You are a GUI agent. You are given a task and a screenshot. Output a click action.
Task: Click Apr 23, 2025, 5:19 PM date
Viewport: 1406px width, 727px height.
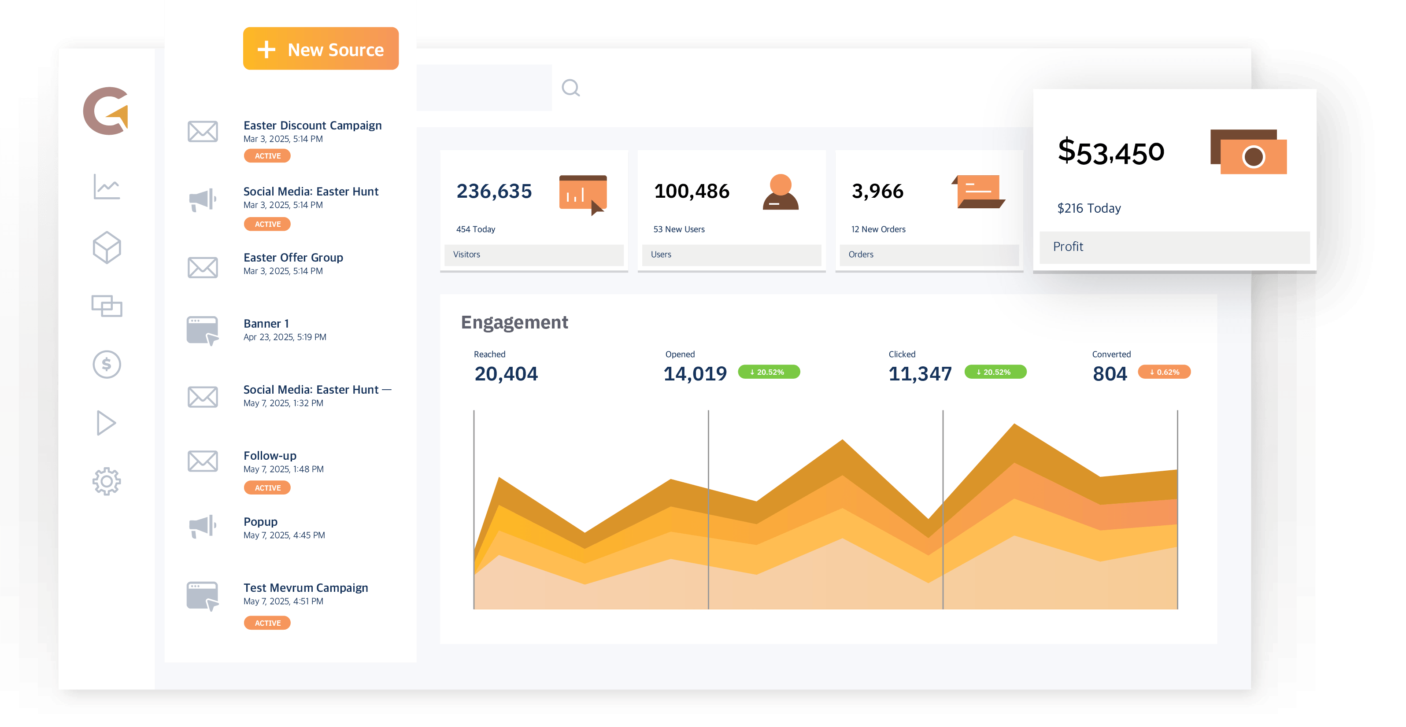[x=285, y=337]
